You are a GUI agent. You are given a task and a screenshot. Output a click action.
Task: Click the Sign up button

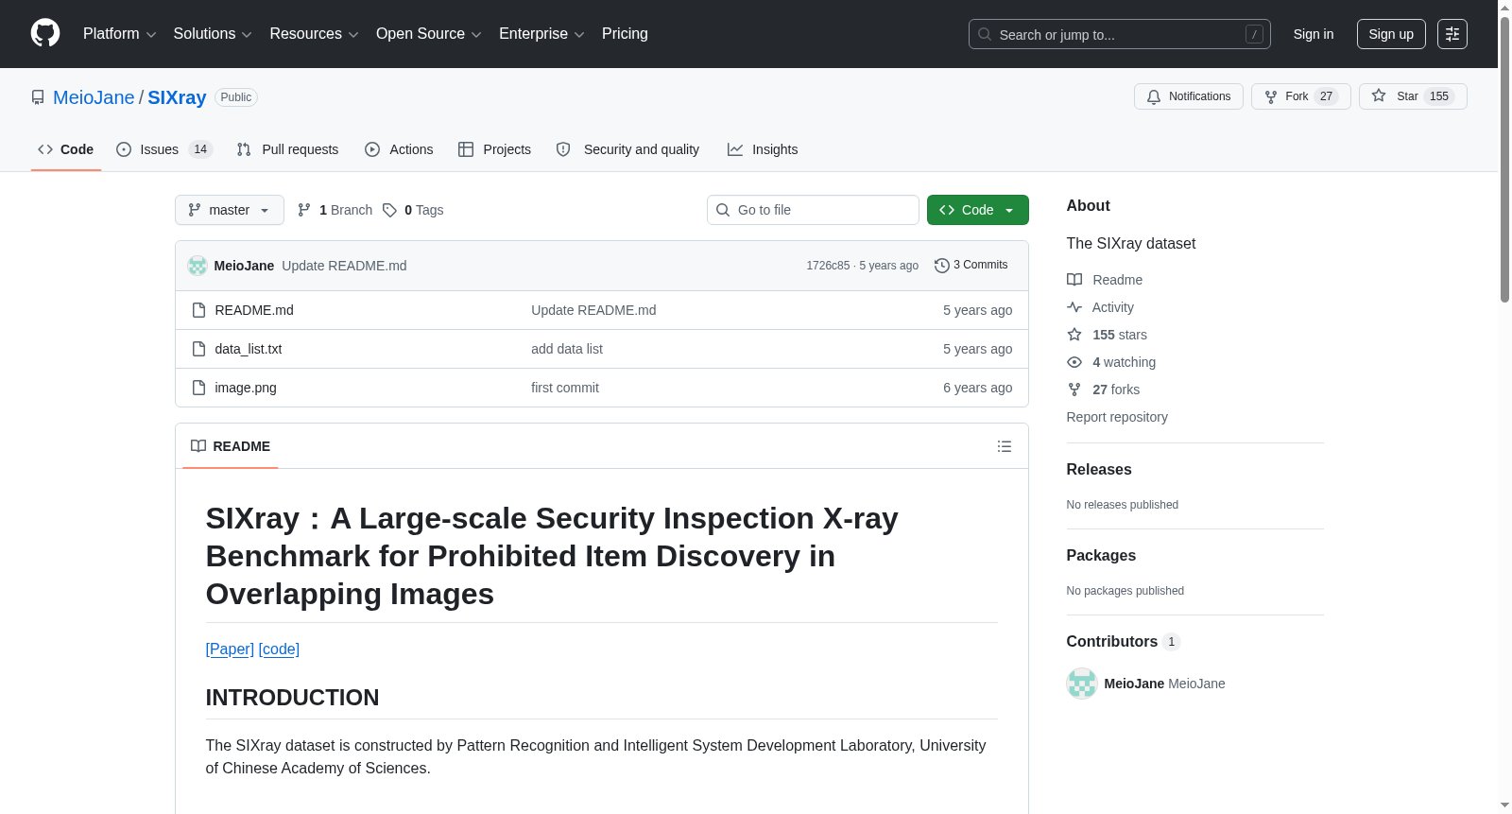point(1391,34)
